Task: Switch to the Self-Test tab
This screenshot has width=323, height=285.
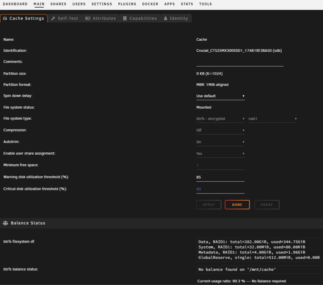Action: (65, 18)
